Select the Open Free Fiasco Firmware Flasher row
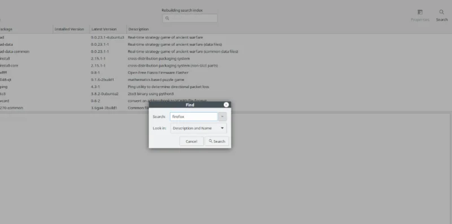452x224 pixels. 226,73
